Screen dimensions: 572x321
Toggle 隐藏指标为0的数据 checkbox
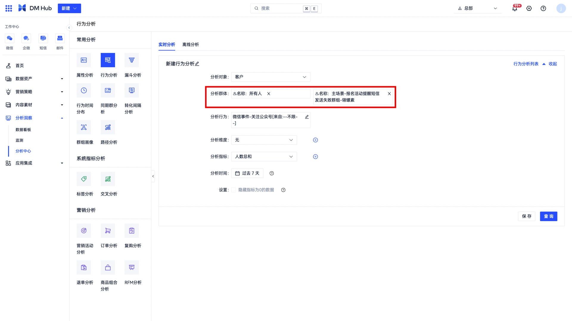coord(234,190)
